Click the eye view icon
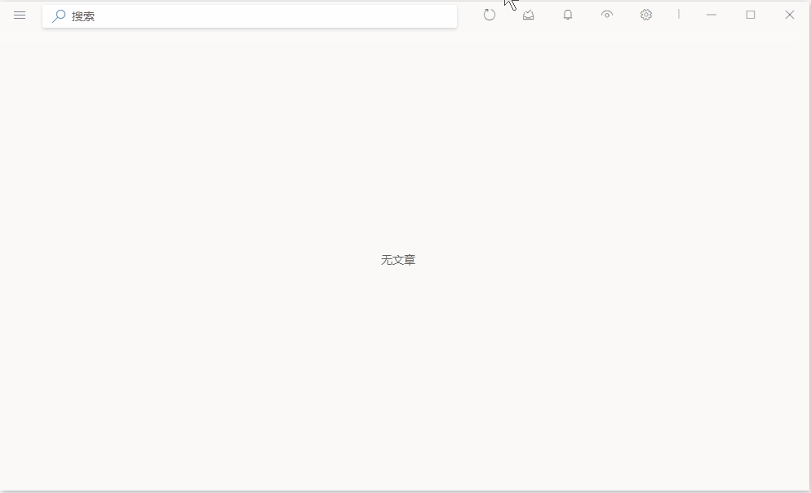Viewport: 811px width, 493px height. tap(607, 15)
